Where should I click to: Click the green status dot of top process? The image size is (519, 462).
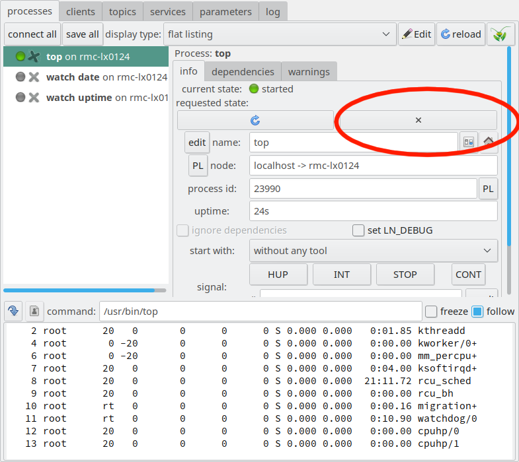pos(20,57)
